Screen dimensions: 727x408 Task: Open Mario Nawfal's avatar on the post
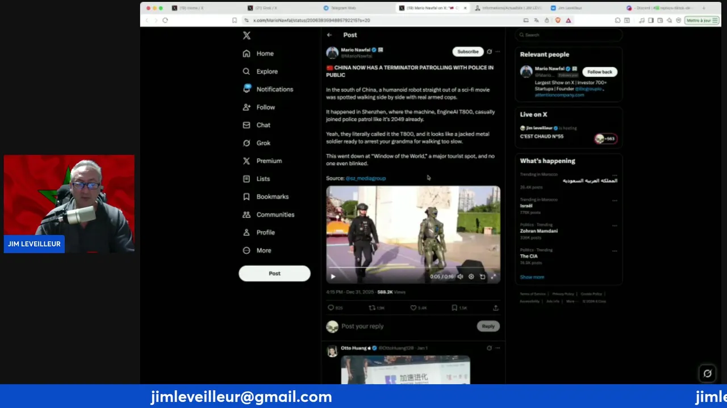click(332, 53)
